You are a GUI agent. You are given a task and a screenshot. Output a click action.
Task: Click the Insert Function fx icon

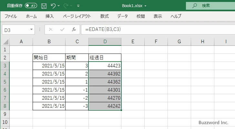74,29
